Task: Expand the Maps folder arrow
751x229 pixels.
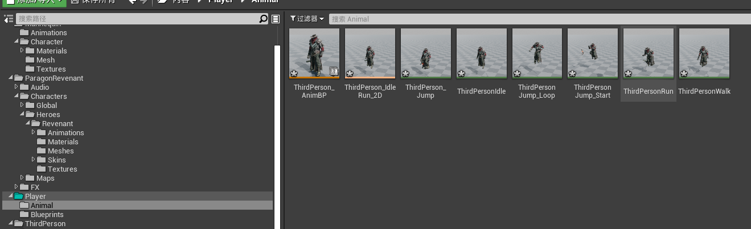Action: (22, 178)
